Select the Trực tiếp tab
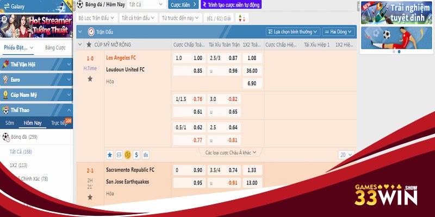The width and height of the screenshot is (435, 217). pyautogui.click(x=59, y=123)
